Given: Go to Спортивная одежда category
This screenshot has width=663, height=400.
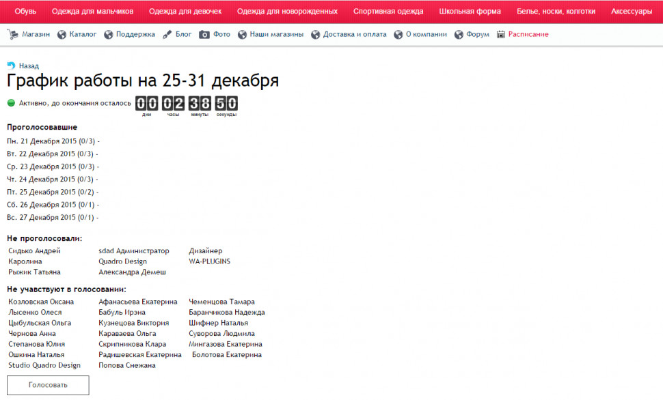Looking at the screenshot, I should [388, 12].
